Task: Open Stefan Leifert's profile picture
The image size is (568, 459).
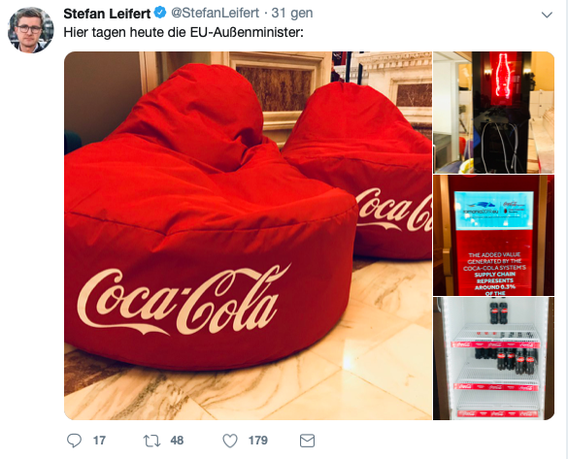Action: (x=31, y=30)
